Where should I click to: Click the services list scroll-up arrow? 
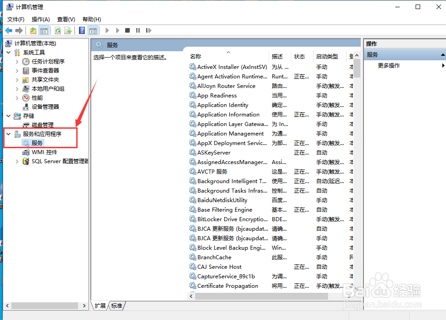click(x=357, y=55)
